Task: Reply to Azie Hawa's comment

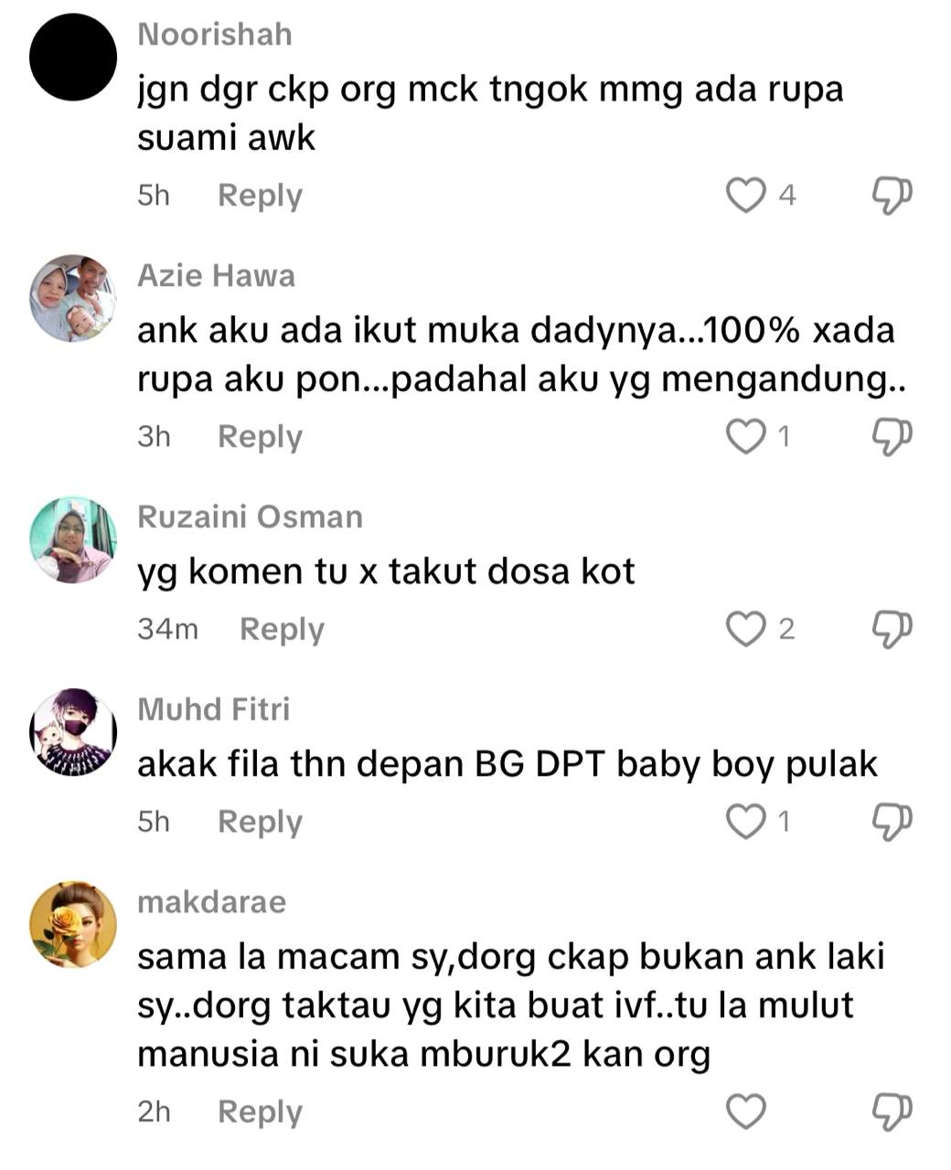Action: 260,437
